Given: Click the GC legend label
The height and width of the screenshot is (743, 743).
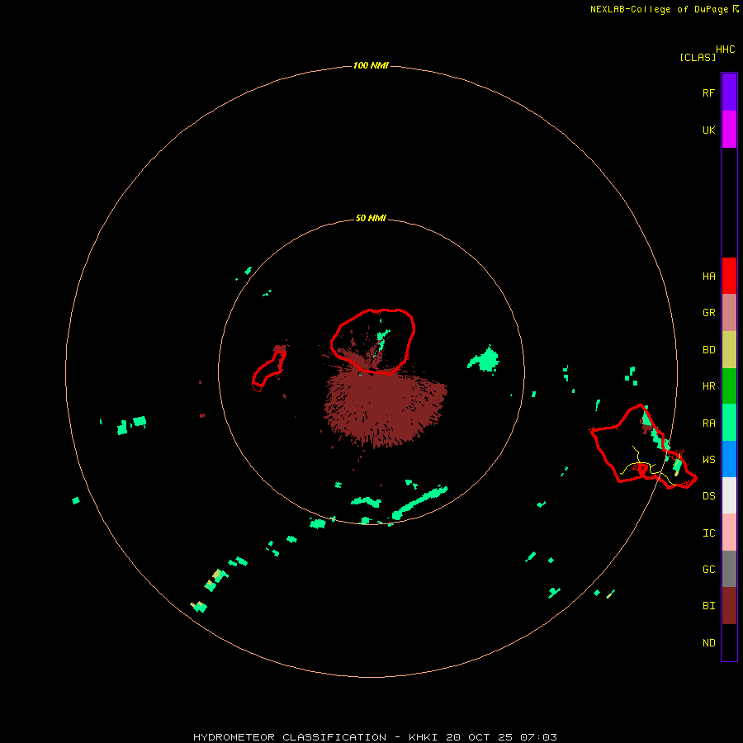Looking at the screenshot, I should coord(708,569).
